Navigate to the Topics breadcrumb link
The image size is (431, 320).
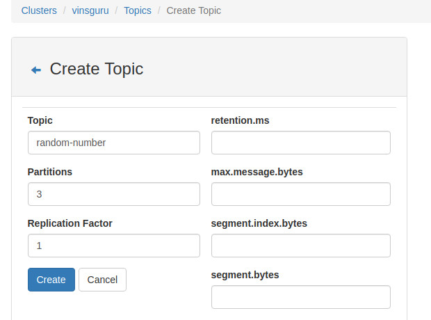pos(137,10)
